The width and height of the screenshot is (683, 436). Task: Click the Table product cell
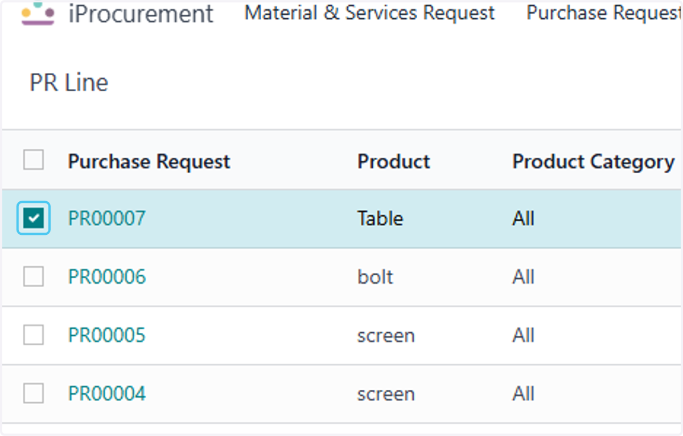380,218
